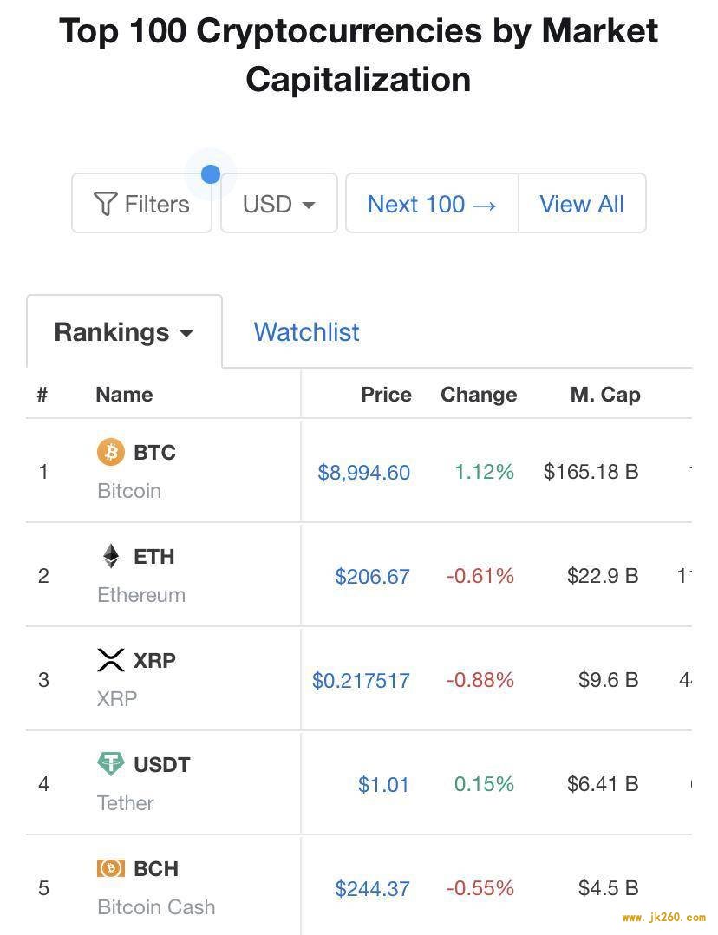The image size is (718, 935).
Task: Expand the Rankings dropdown arrow
Action: pos(186,333)
